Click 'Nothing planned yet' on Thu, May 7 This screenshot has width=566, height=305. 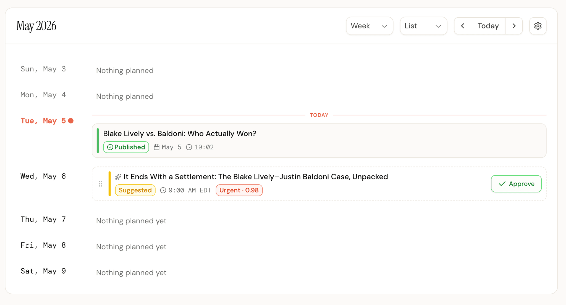(x=131, y=221)
